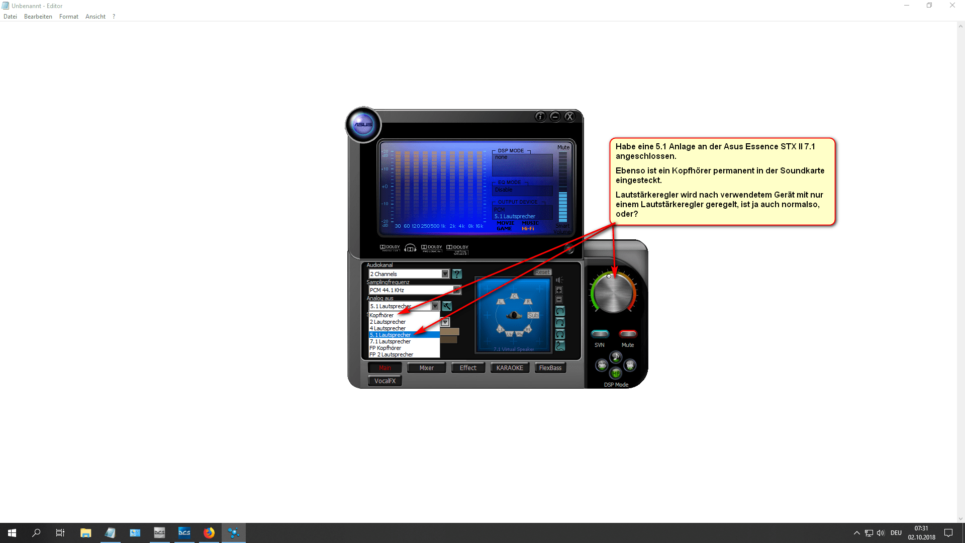Expand the Samplingfrequenz PCM 44.1 KHz dropdown
965x543 pixels.
pos(456,290)
